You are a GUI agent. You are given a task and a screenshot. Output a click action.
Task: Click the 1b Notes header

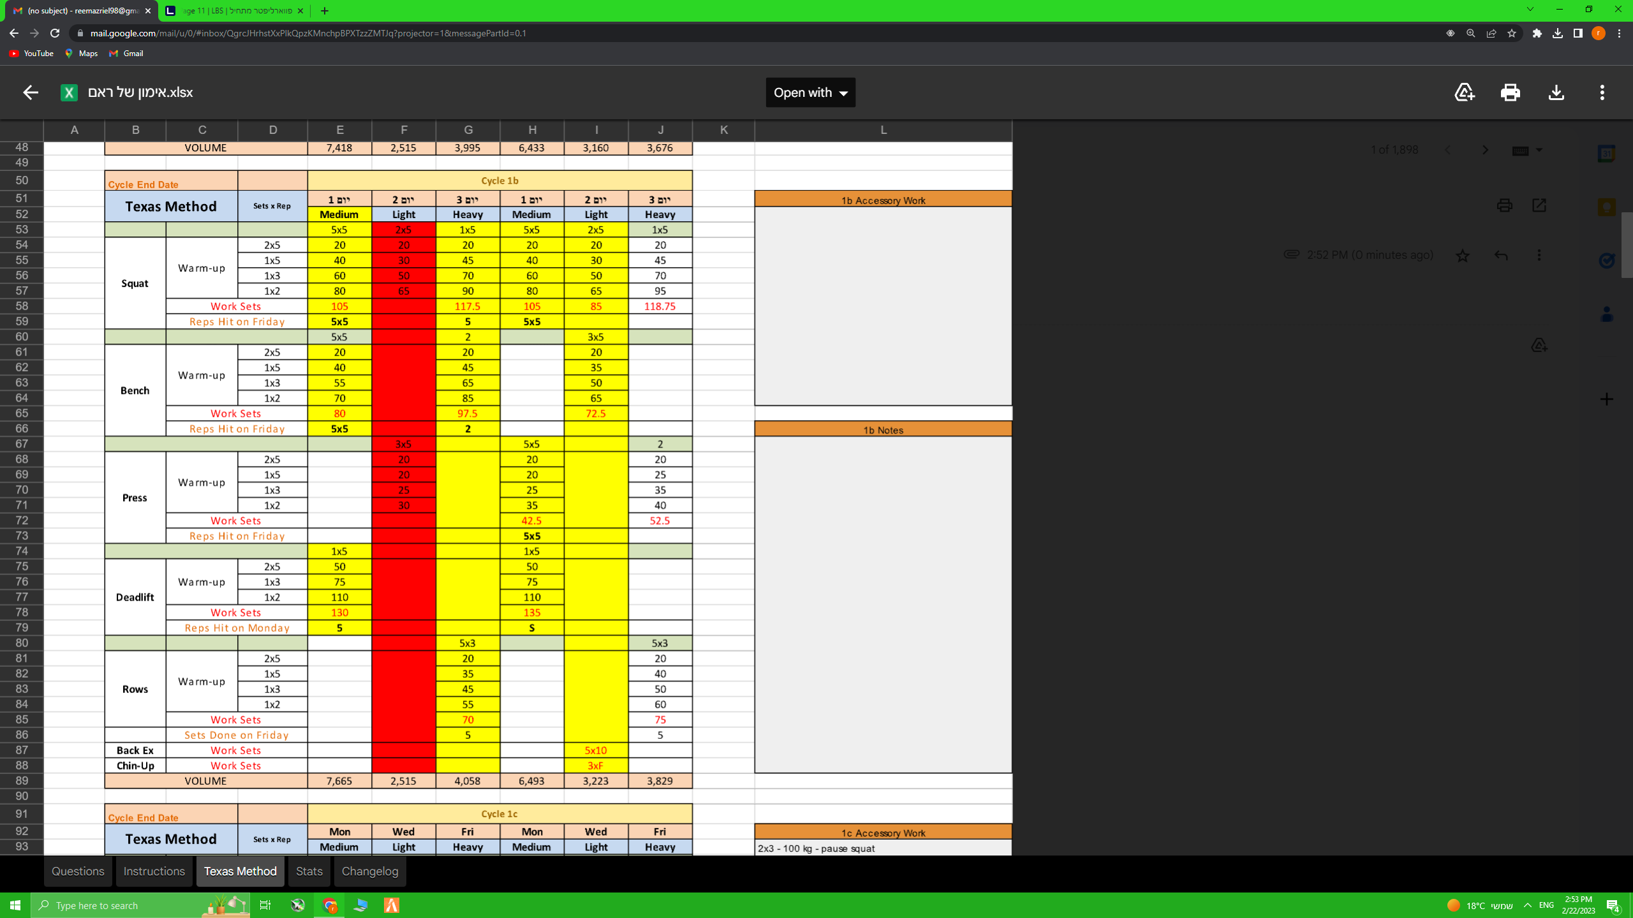[x=883, y=430]
